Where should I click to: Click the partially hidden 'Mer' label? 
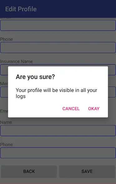tap(4, 84)
